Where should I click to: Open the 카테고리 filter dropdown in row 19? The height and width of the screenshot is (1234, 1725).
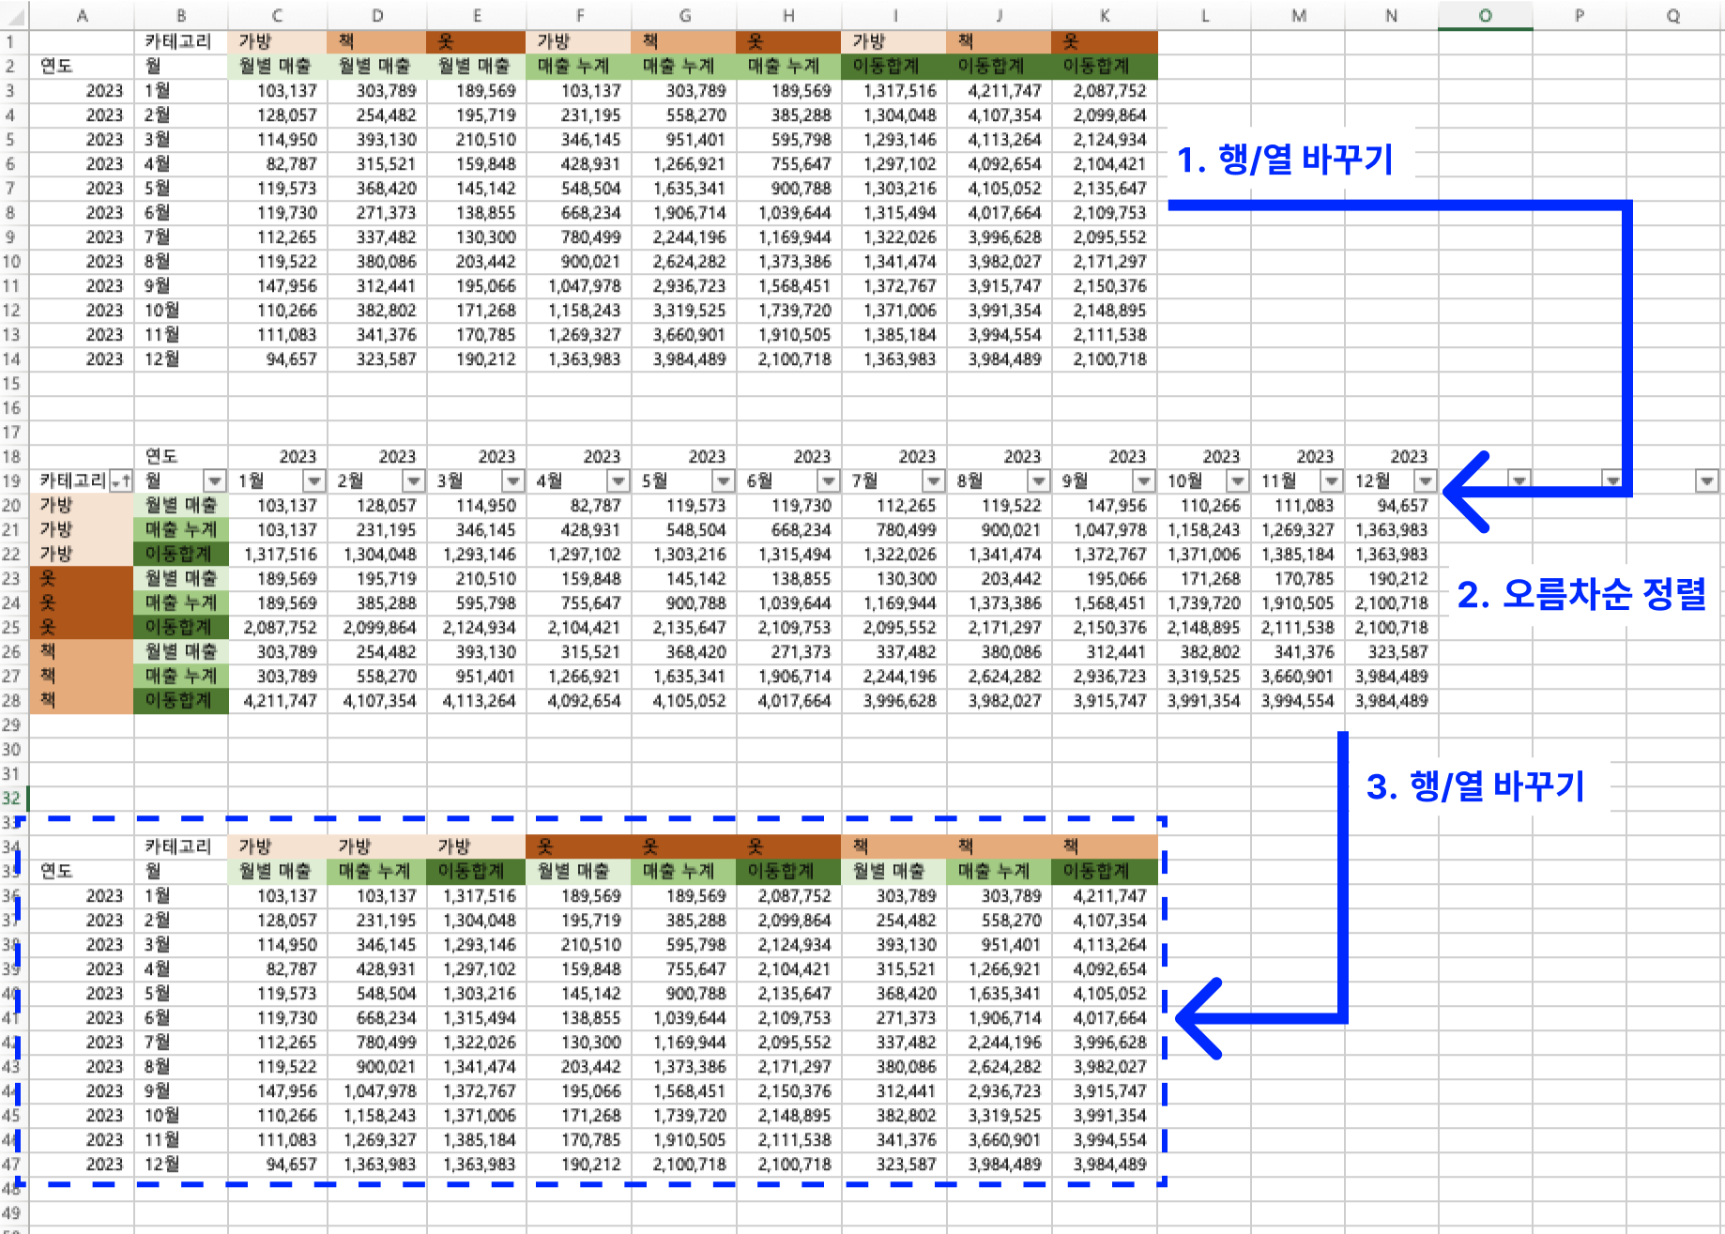pos(121,481)
